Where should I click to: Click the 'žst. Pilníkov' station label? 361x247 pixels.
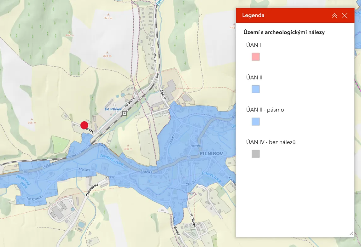[113, 109]
